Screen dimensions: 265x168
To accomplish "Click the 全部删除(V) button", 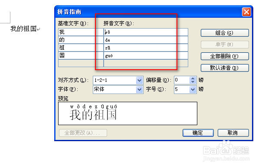I will pyautogui.click(x=225, y=56).
